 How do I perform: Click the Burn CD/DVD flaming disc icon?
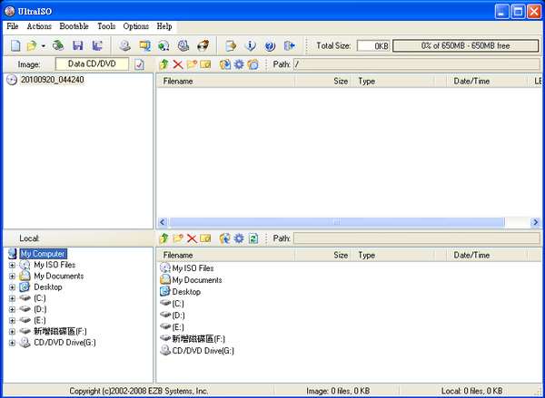pos(203,45)
